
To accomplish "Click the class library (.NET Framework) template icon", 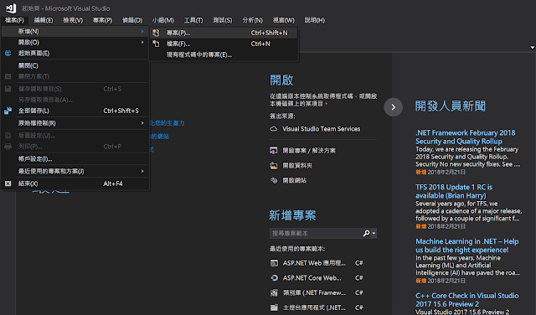I will (x=274, y=292).
